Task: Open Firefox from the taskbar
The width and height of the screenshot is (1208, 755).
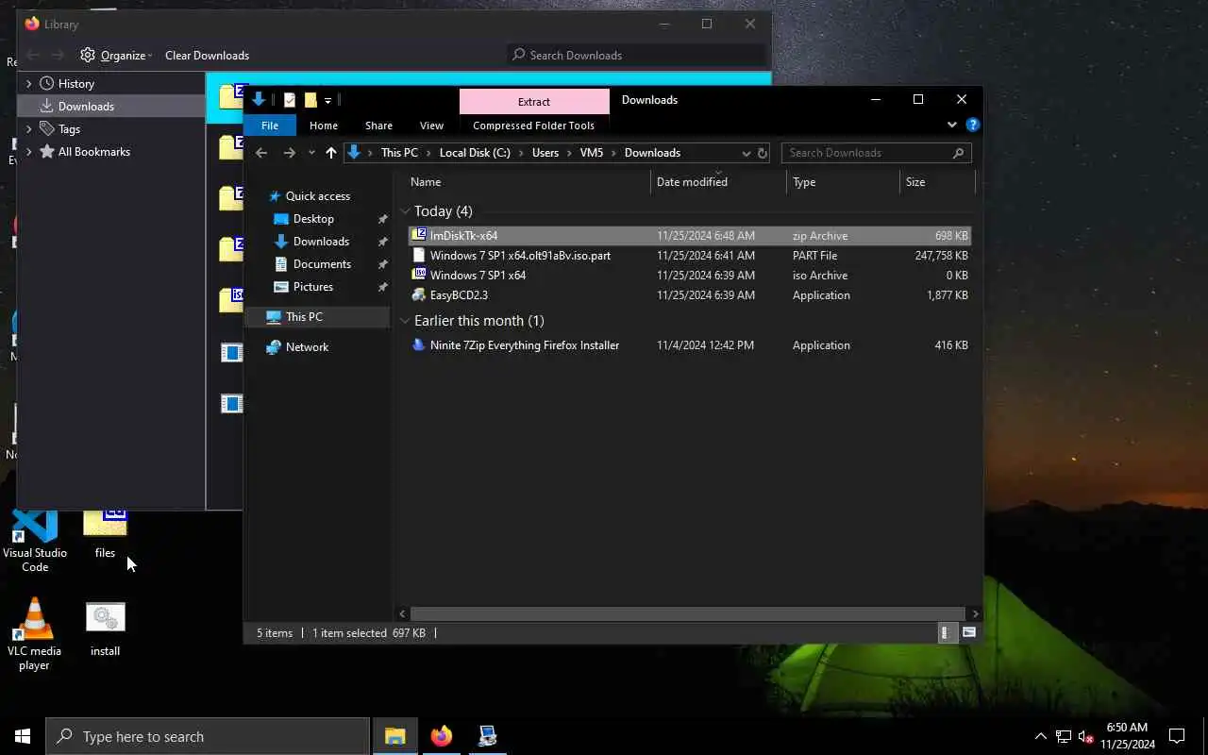Action: [441, 736]
